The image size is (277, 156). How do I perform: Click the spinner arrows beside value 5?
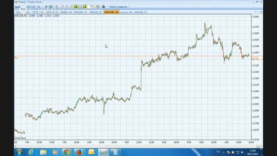point(93,6)
